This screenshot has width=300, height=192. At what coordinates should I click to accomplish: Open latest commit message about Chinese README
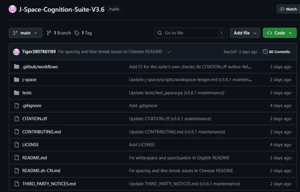point(110,52)
